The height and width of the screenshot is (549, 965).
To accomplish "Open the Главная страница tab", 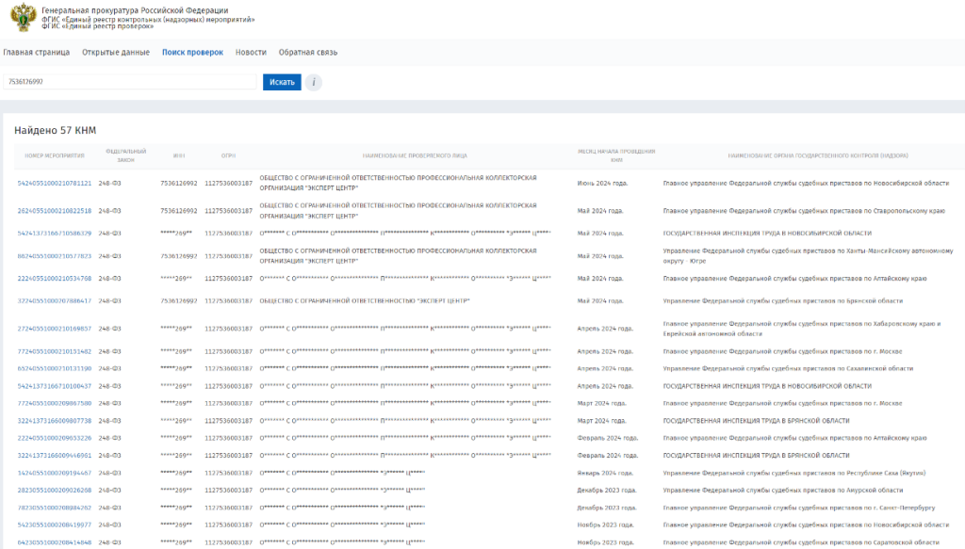I will click(x=37, y=53).
